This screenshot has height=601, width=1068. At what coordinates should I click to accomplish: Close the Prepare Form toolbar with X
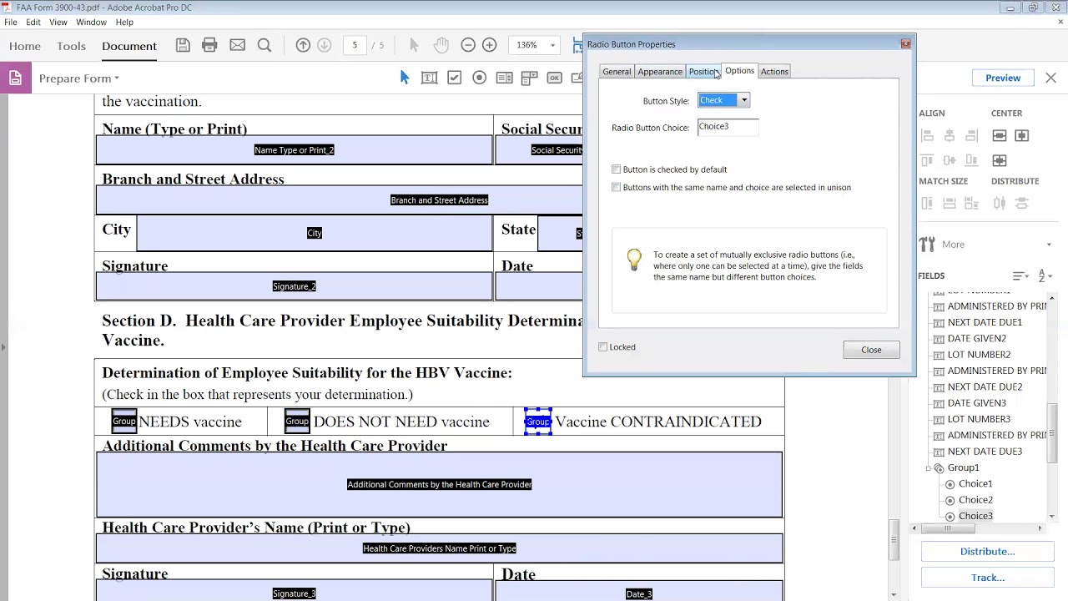coord(1050,78)
